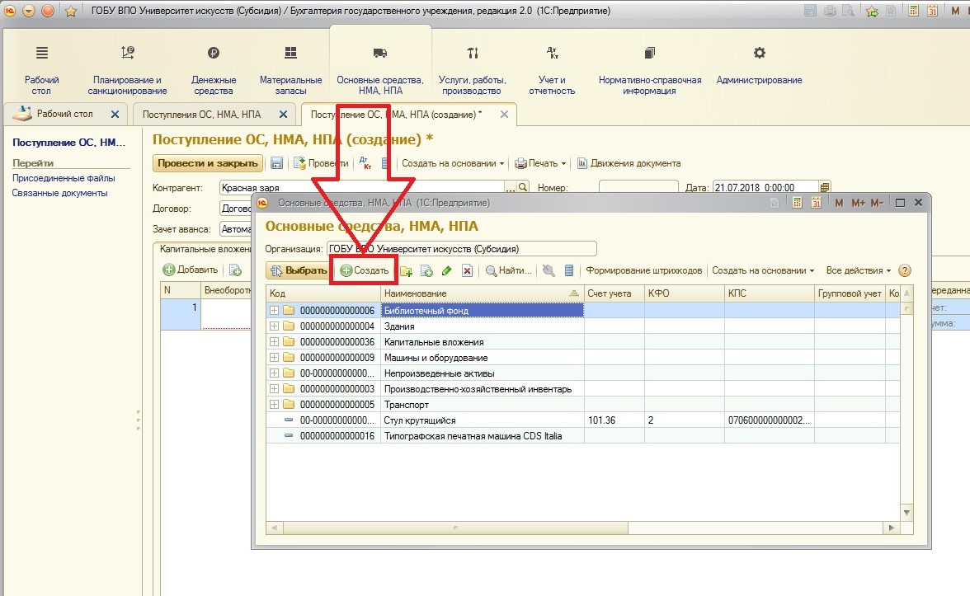Switch to the Рабочий стол tab
The width and height of the screenshot is (970, 596).
pos(64,114)
